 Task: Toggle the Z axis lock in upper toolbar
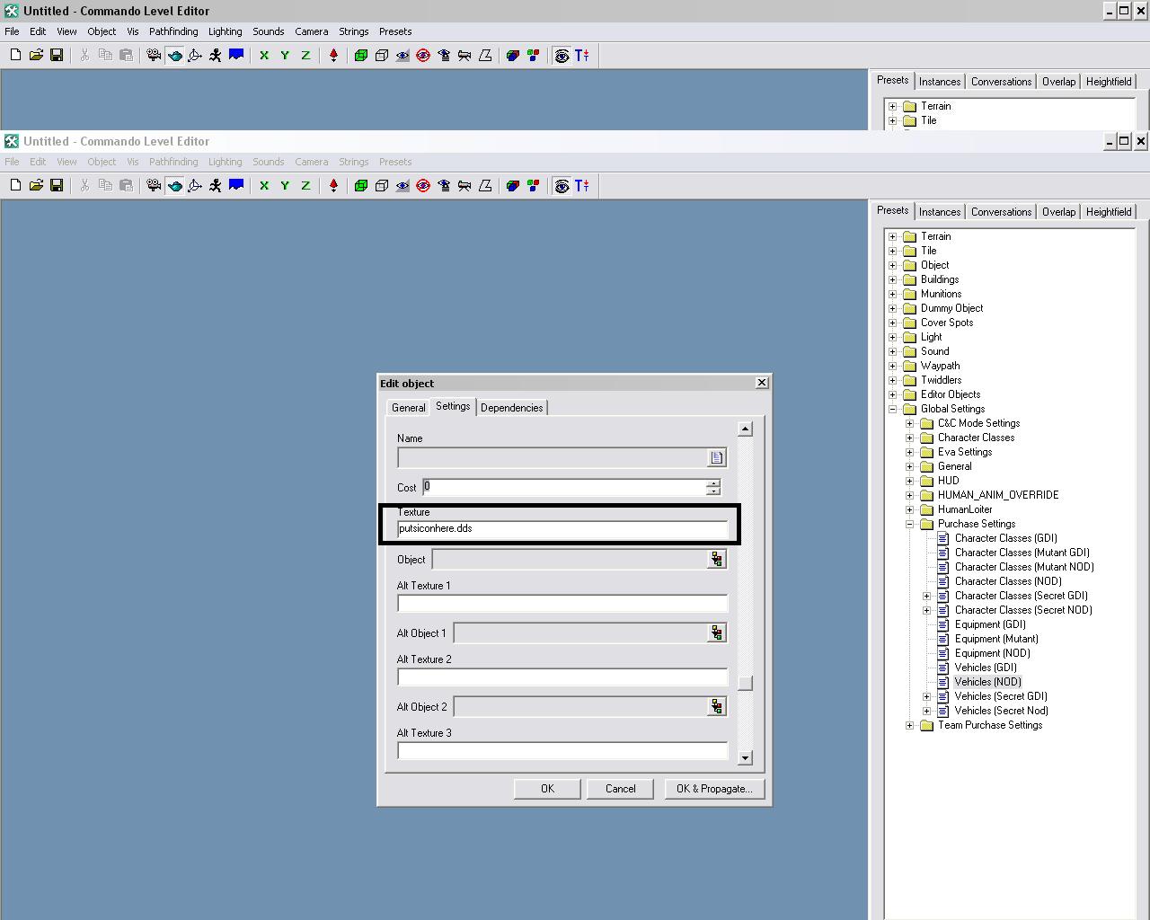point(305,56)
